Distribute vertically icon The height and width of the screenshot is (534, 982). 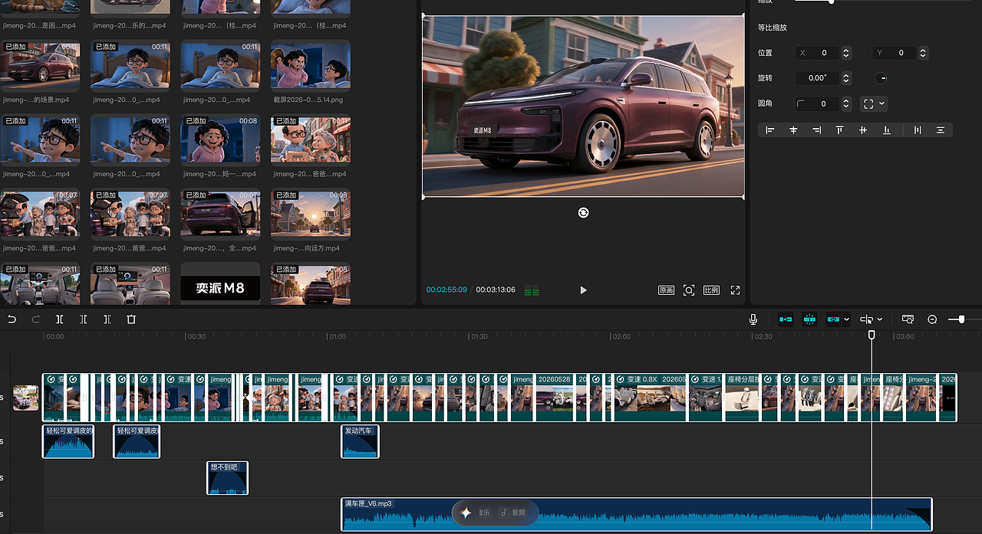pyautogui.click(x=940, y=130)
